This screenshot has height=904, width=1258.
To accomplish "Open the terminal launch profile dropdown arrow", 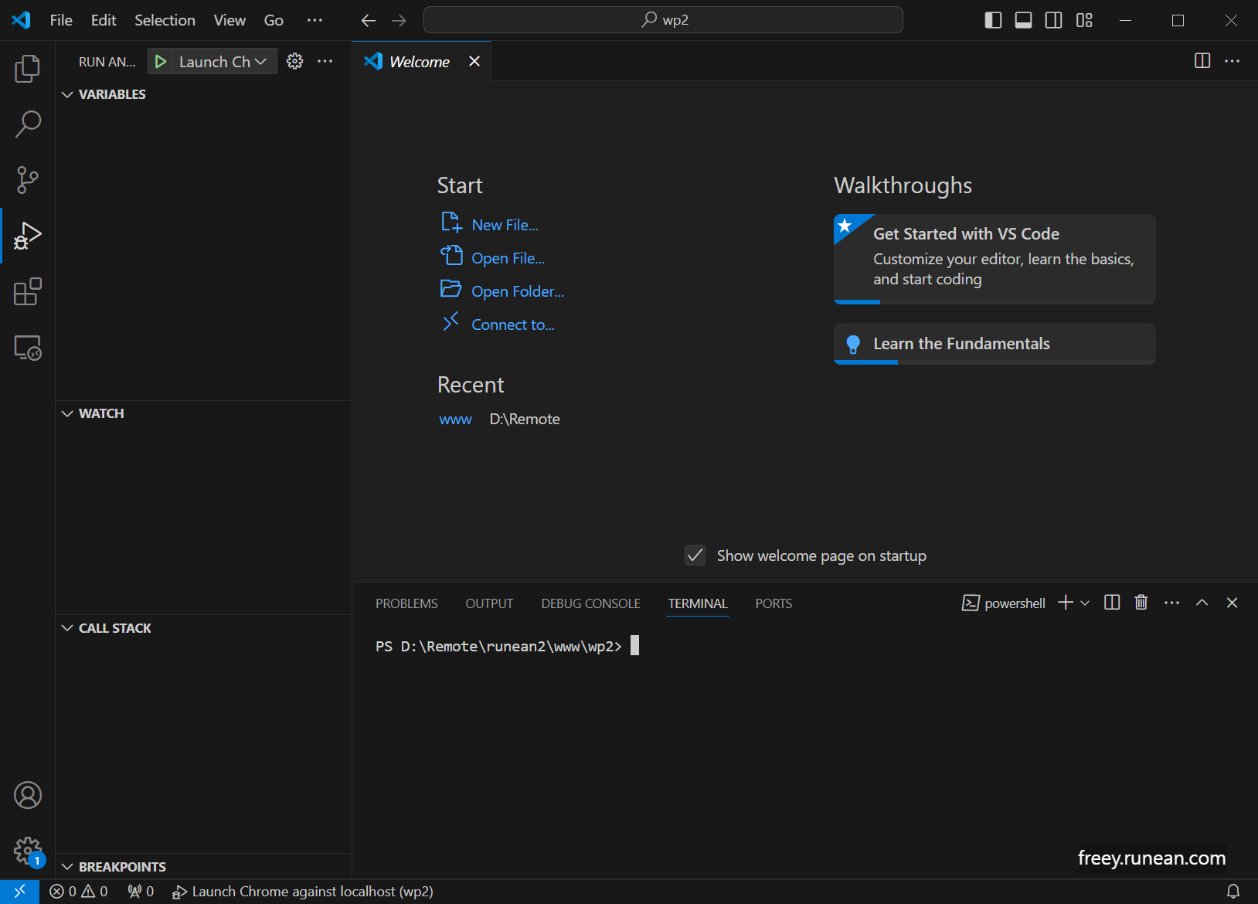I will click(1085, 603).
